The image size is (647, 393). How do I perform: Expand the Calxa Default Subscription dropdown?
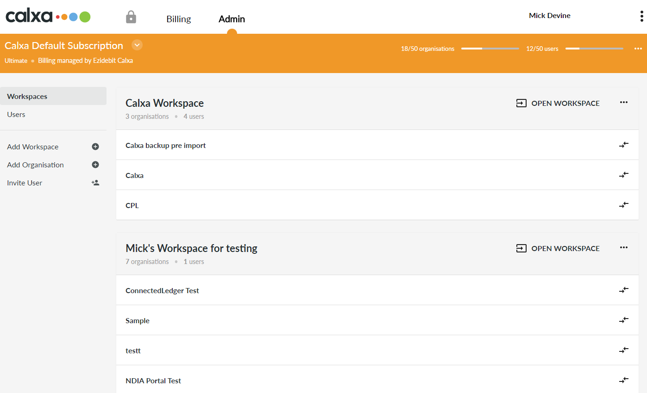pos(137,45)
